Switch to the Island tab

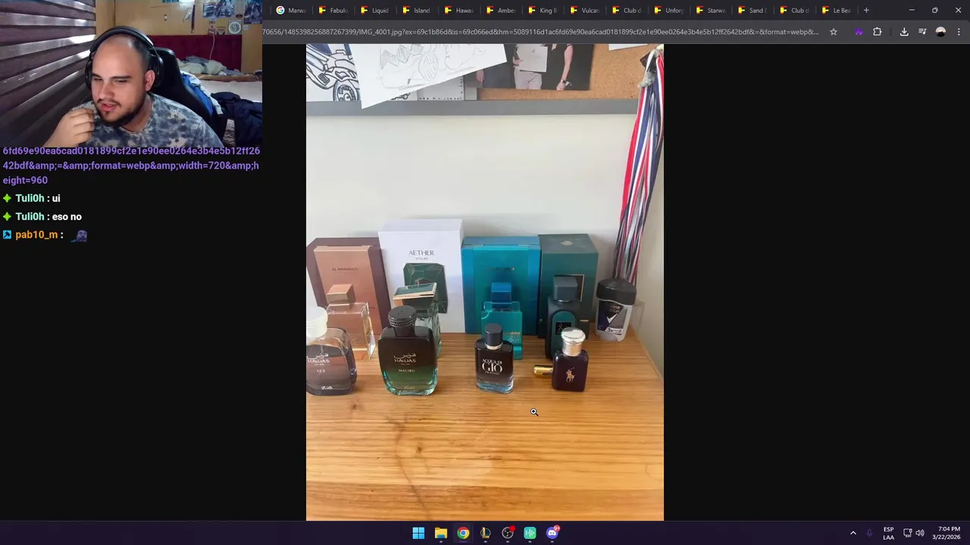416,11
